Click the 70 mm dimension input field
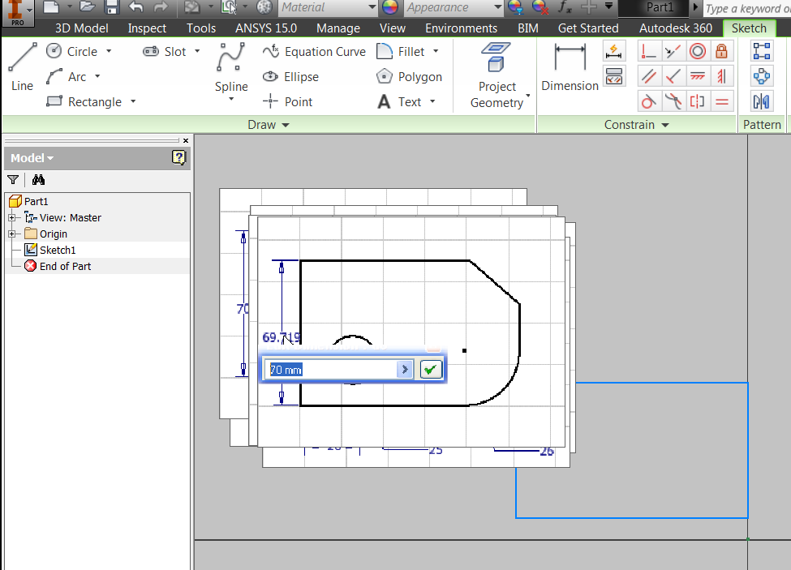791x570 pixels. (332, 370)
